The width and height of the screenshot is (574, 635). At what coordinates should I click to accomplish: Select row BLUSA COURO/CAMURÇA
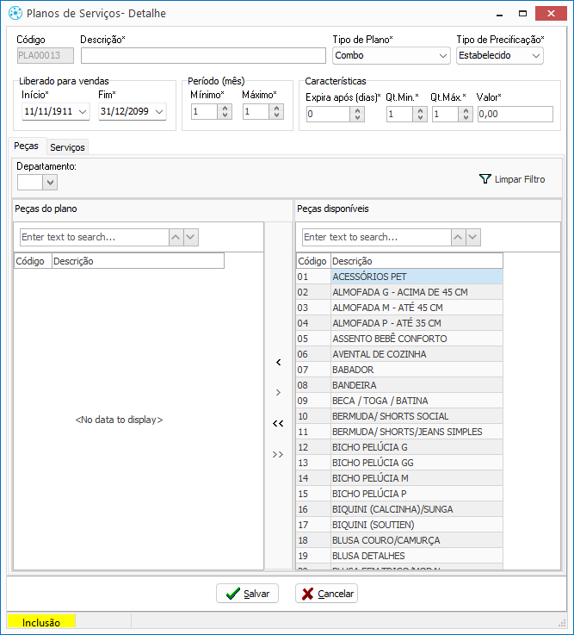[399, 540]
